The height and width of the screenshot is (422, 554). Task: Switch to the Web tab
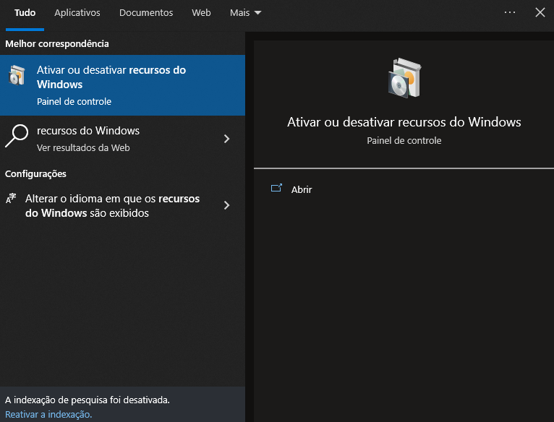(x=201, y=13)
